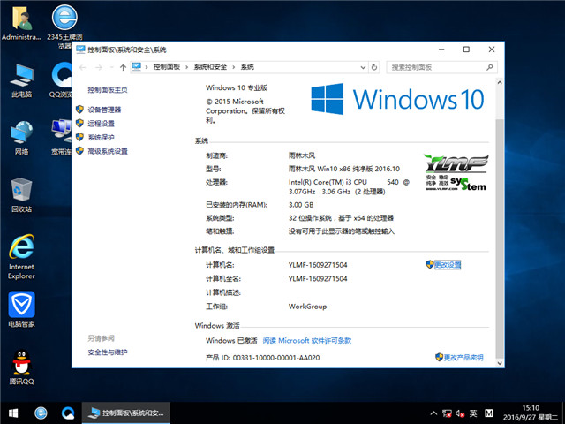Screen dimensions: 565x424
Task: Expand chevron after 系统和安全 breadcrumb
Action: (x=233, y=67)
